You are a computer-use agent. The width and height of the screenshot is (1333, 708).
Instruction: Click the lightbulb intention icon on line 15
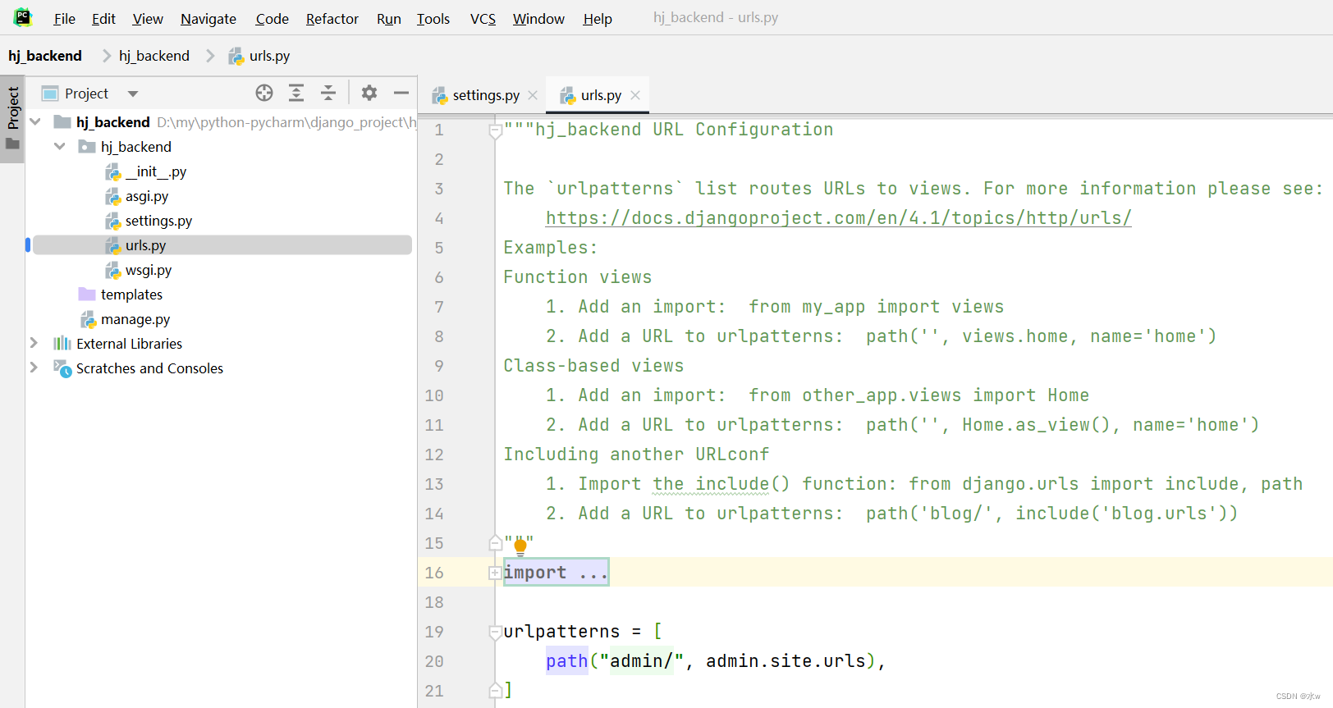coord(520,546)
